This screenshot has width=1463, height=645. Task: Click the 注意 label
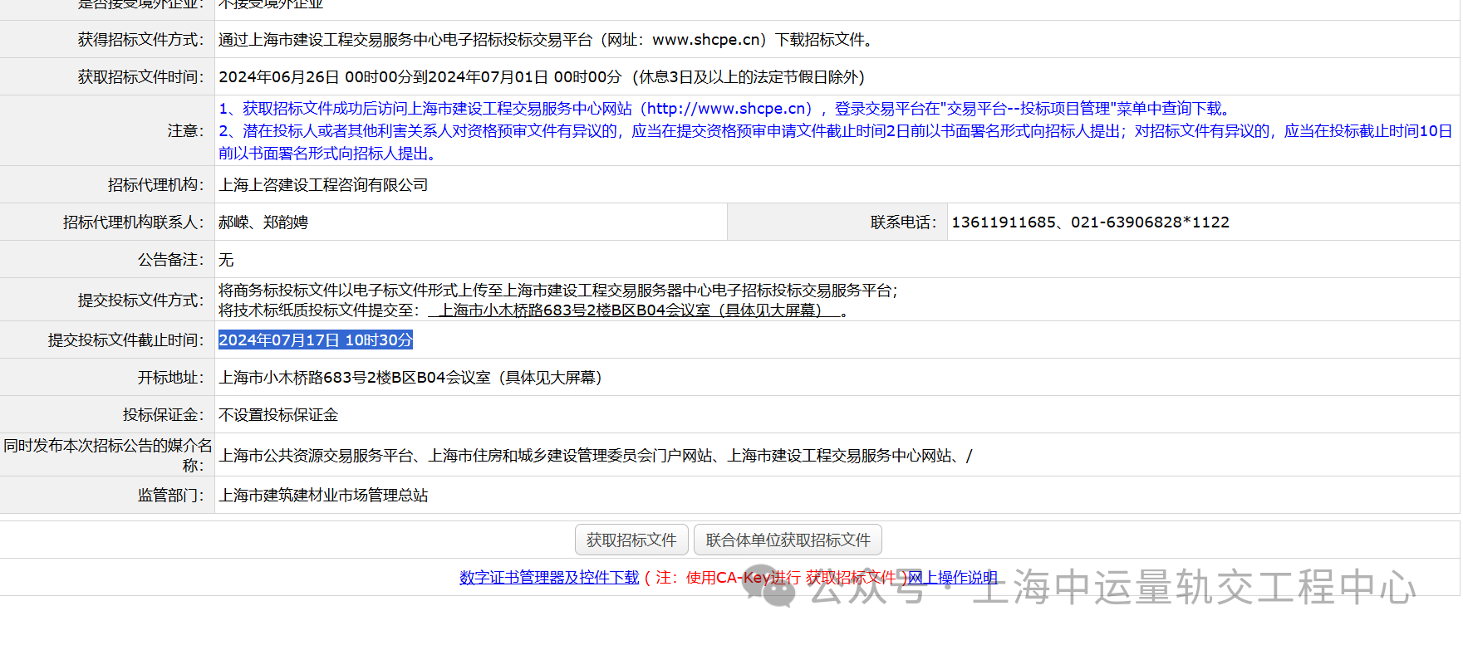tap(185, 130)
